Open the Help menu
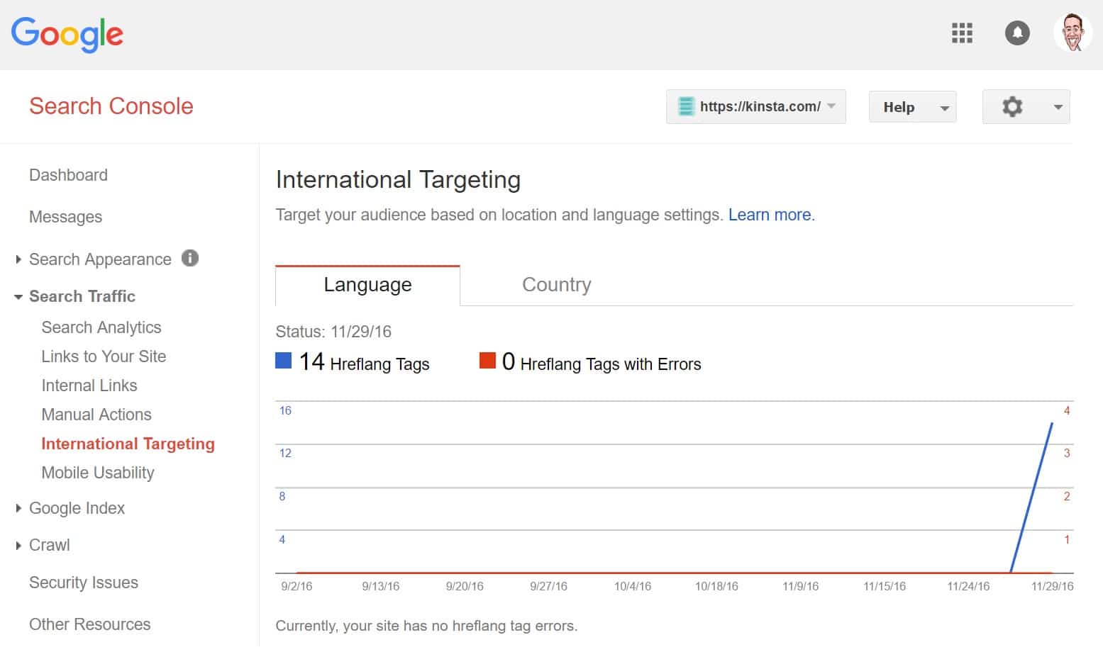Viewport: 1103px width, 652px height. pos(912,106)
